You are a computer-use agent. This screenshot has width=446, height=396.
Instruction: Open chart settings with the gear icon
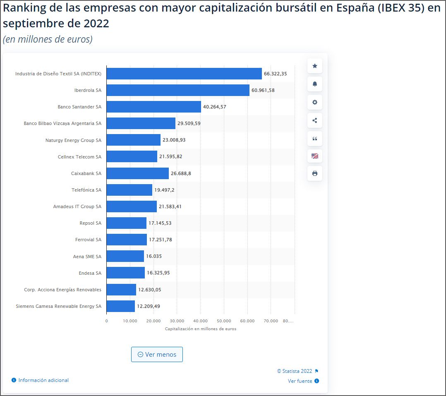coord(314,102)
